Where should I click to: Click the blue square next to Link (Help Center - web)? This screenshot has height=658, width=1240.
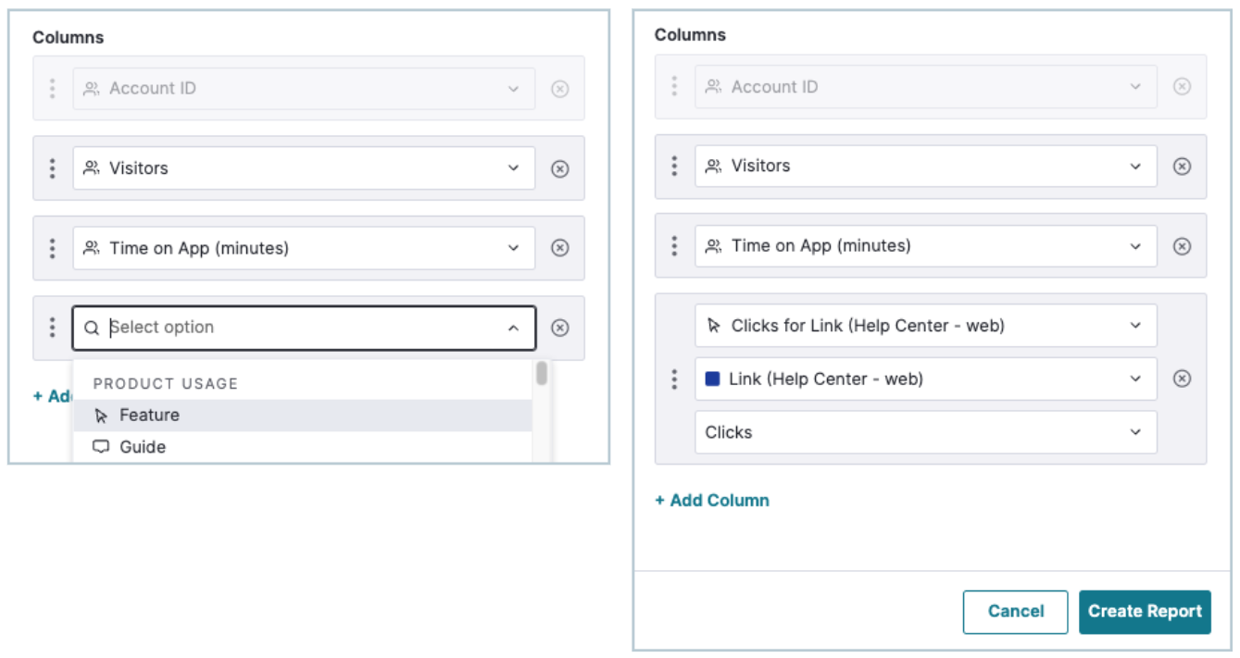[712, 379]
